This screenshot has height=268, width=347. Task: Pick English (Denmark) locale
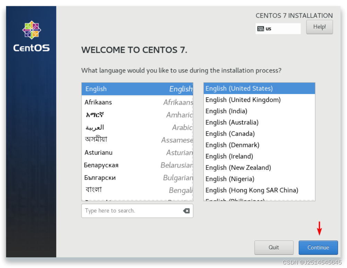pos(259,145)
